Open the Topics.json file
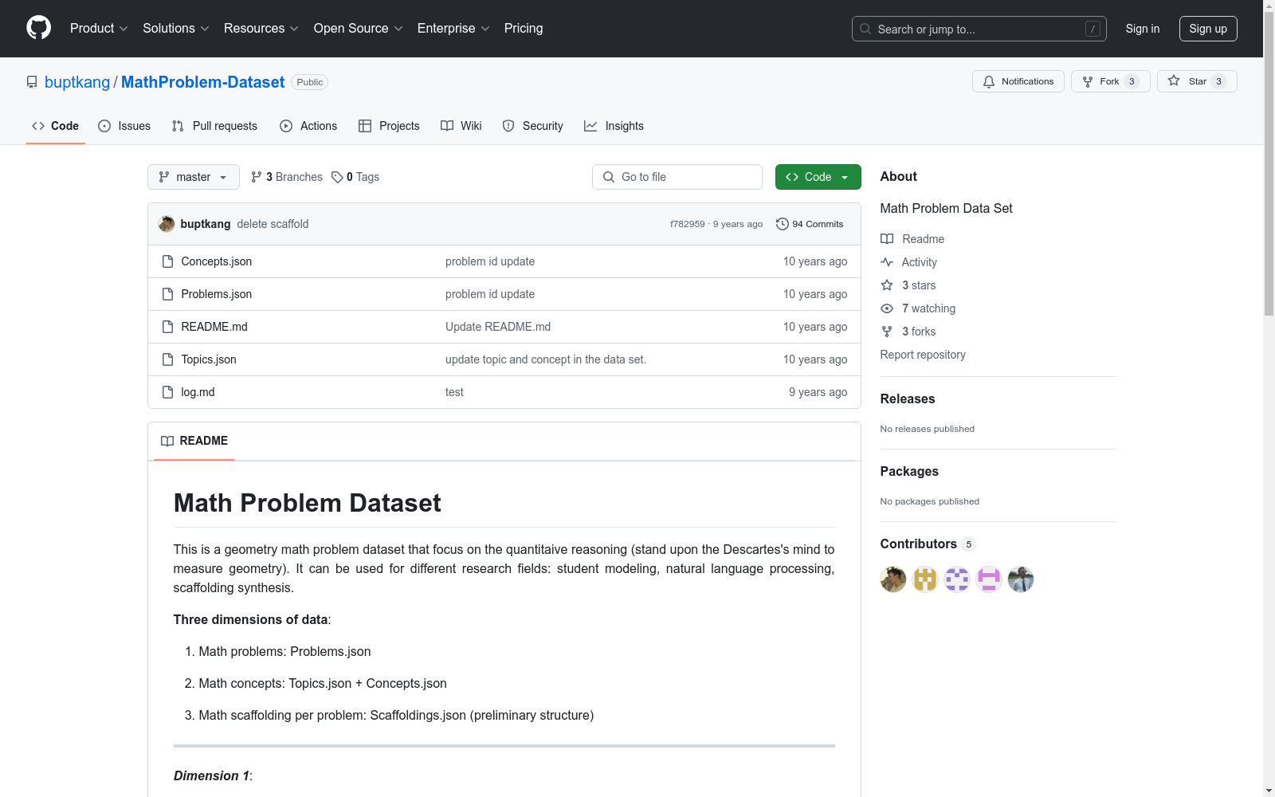Screen dimensions: 1275x797 (x=209, y=359)
